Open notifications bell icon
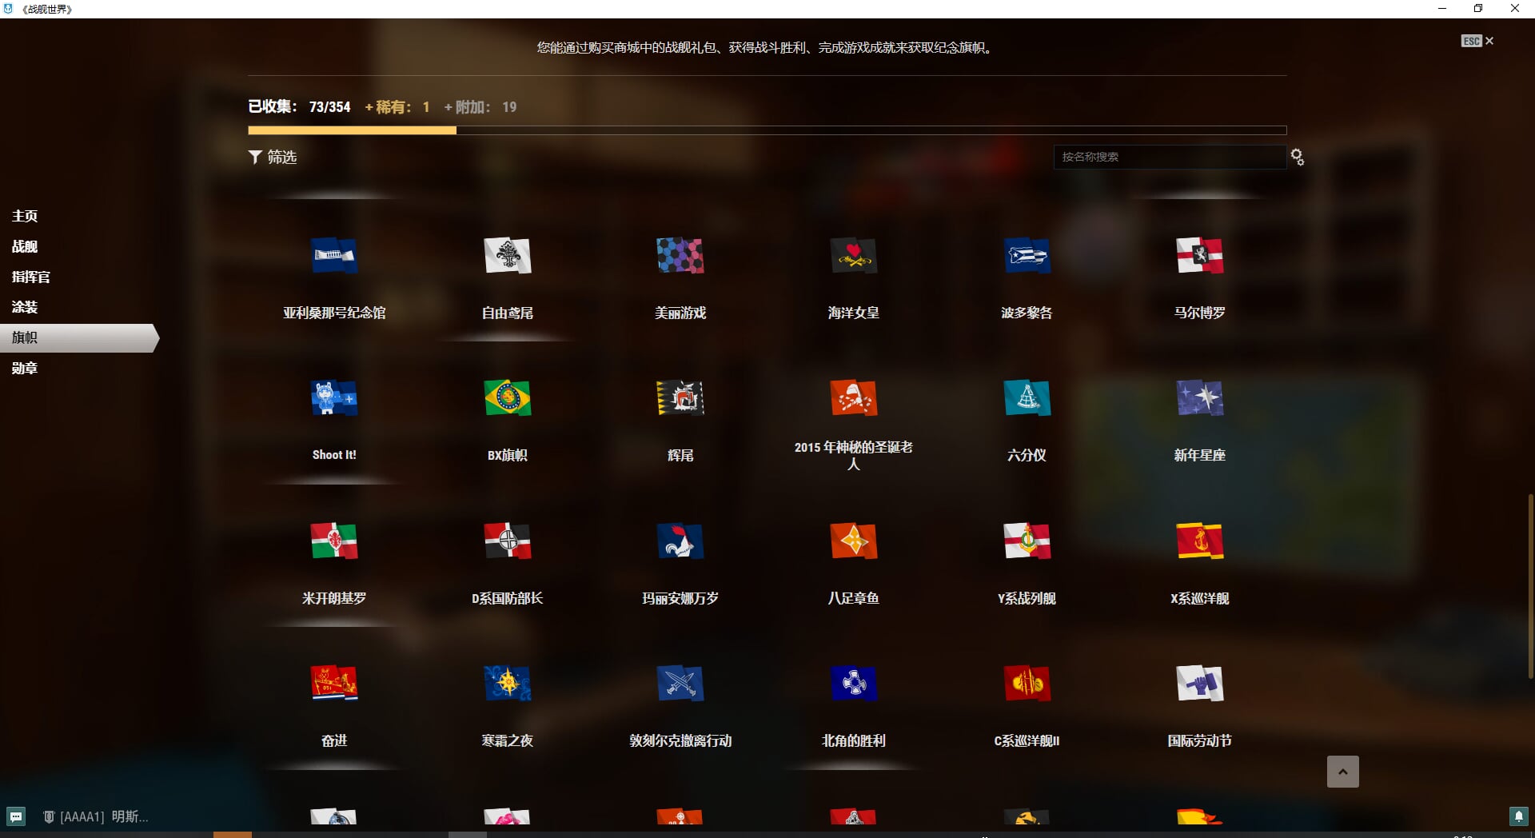 click(x=1518, y=816)
